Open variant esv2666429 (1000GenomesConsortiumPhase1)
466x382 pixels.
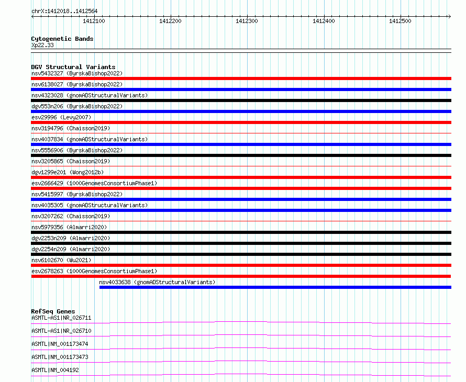[x=94, y=183]
